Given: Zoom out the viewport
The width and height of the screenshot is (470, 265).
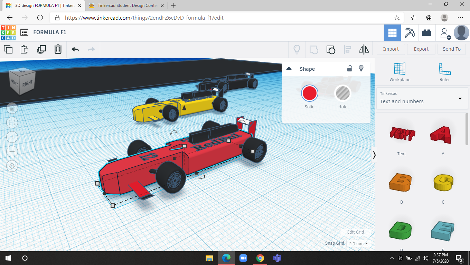Looking at the screenshot, I should [12, 151].
